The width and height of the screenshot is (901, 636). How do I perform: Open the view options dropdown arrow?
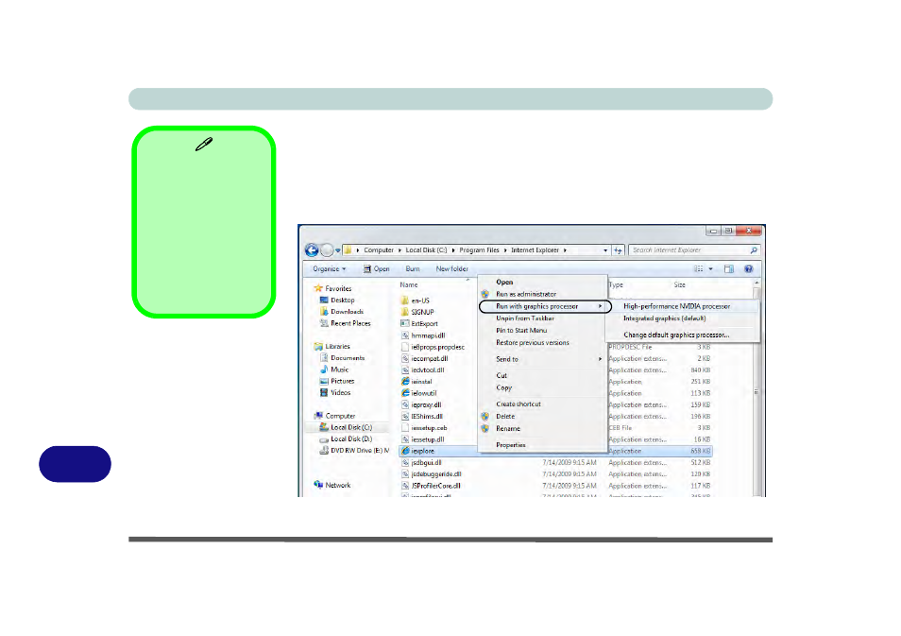[711, 269]
